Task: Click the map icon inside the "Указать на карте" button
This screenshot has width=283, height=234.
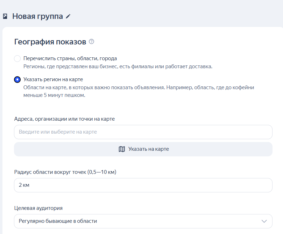Action: click(121, 149)
